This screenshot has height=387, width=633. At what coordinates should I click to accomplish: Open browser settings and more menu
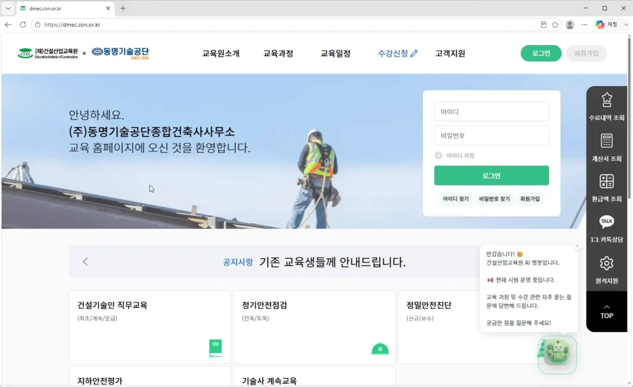point(584,25)
